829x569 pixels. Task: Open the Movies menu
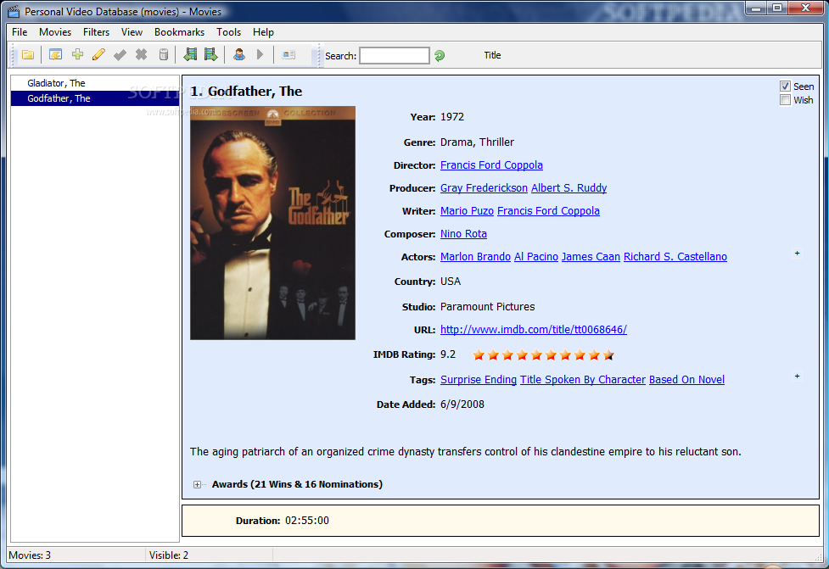[55, 32]
